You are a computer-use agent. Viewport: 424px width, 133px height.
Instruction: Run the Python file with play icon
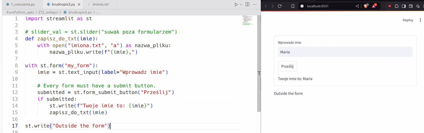[x=236, y=5]
